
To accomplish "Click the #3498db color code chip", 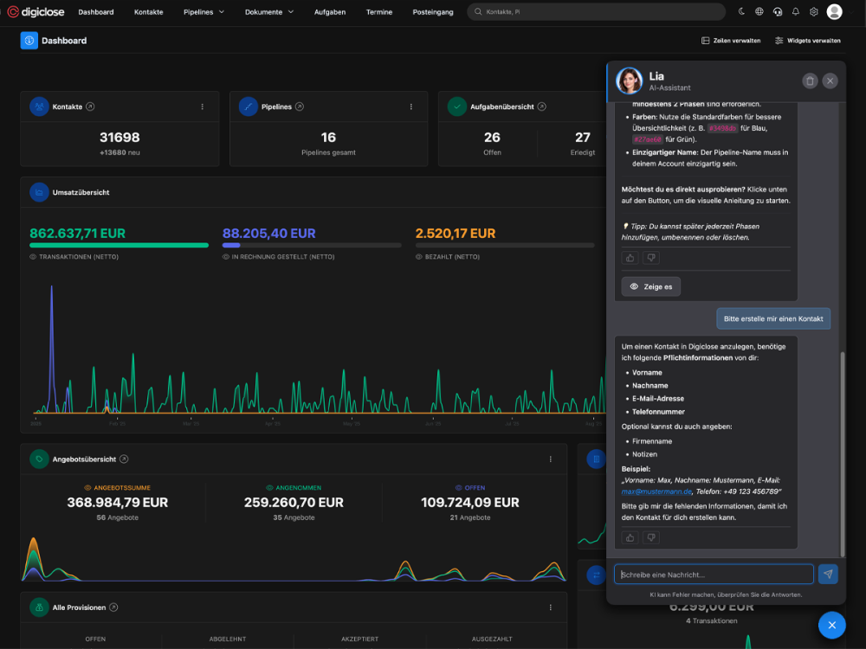I will (x=722, y=128).
